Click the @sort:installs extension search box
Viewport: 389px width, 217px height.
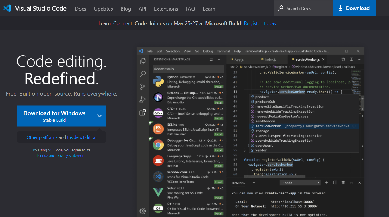[x=188, y=69]
